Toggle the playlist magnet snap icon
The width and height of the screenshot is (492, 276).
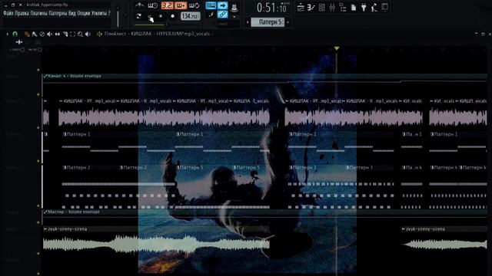[x=15, y=34]
